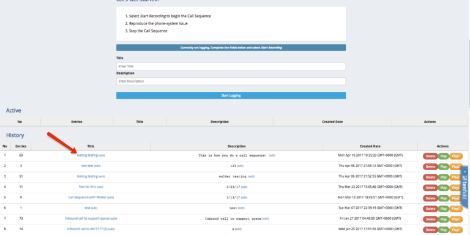Open 'Inbound call to ext 9117 (2)'

click(88, 229)
